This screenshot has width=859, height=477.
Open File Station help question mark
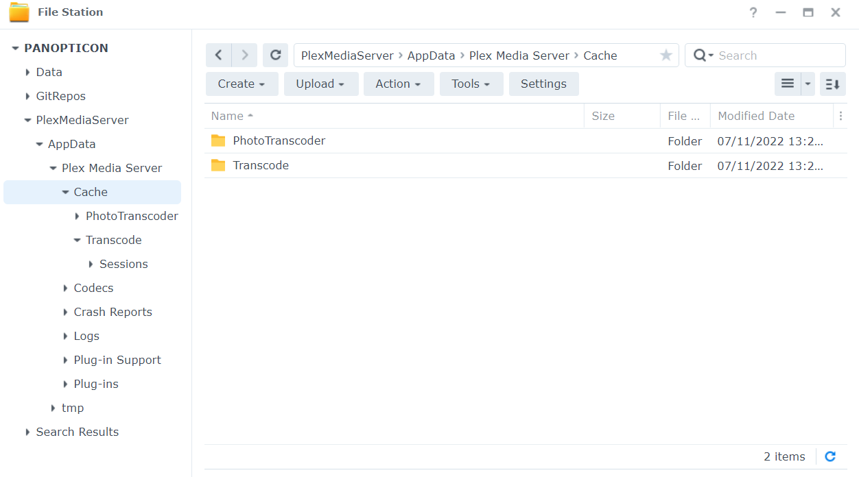(x=753, y=12)
